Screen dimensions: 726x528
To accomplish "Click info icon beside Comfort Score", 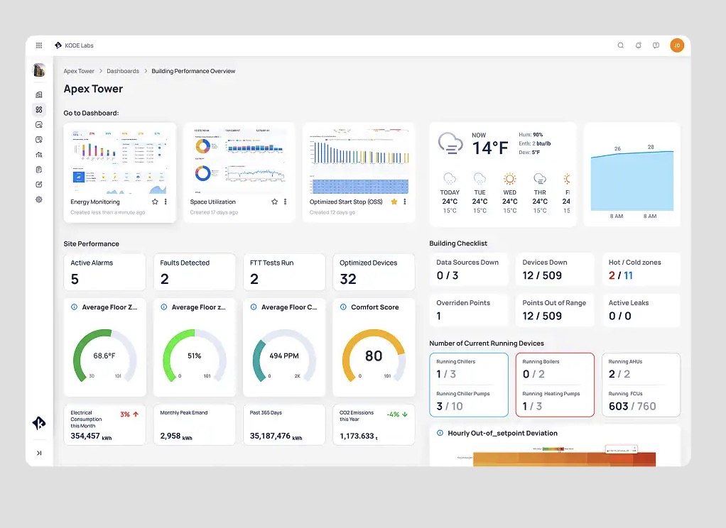I will tap(343, 307).
